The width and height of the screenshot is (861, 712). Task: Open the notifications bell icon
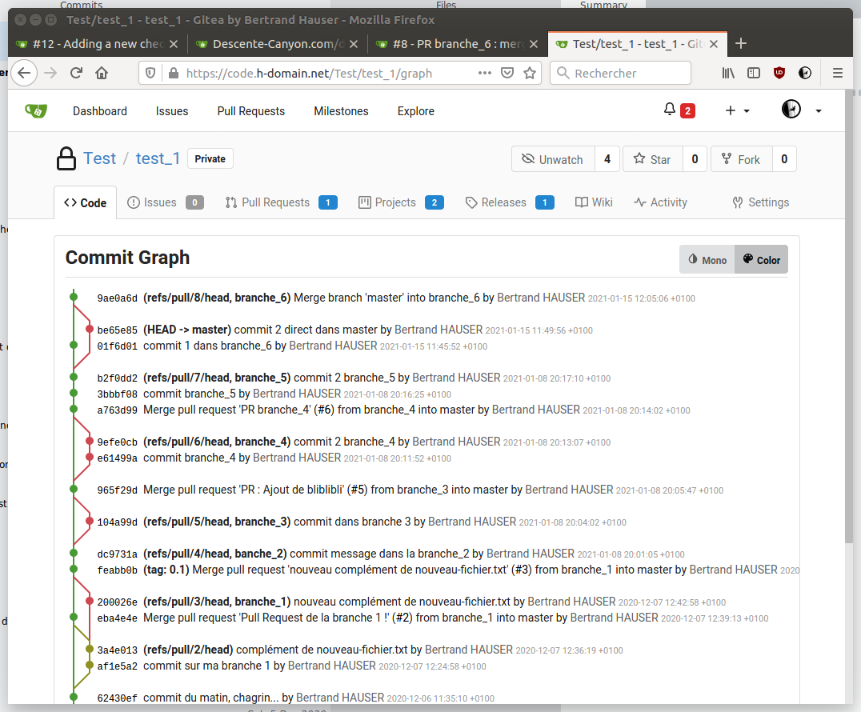coord(670,110)
